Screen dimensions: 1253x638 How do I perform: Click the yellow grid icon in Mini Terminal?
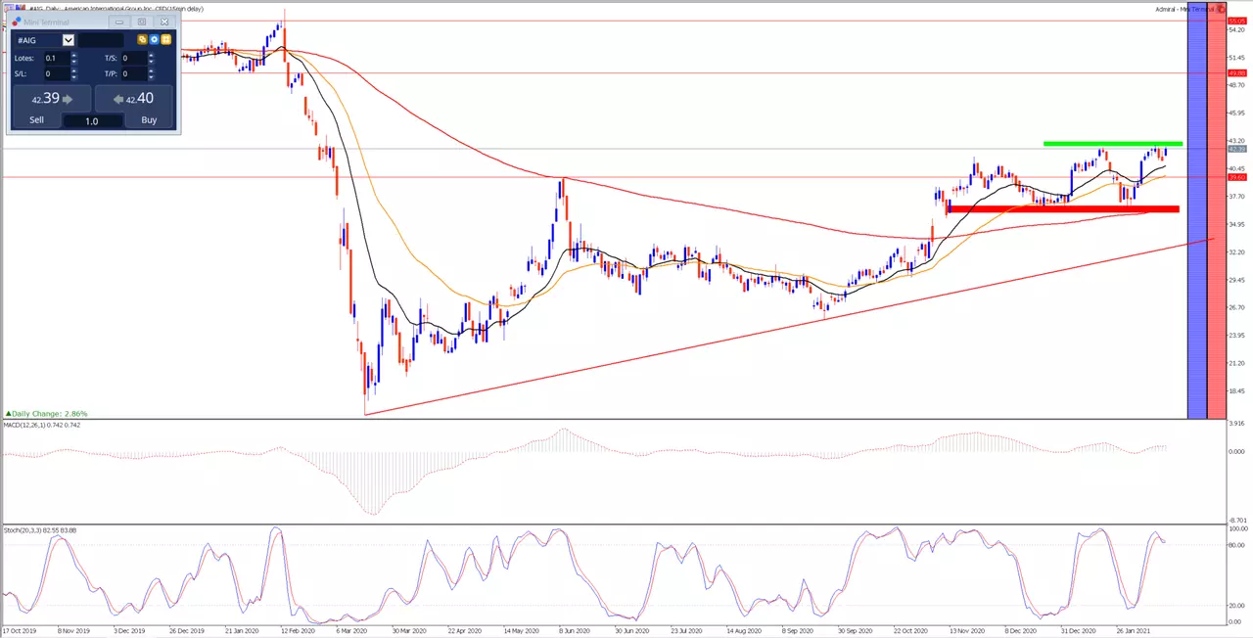click(166, 39)
